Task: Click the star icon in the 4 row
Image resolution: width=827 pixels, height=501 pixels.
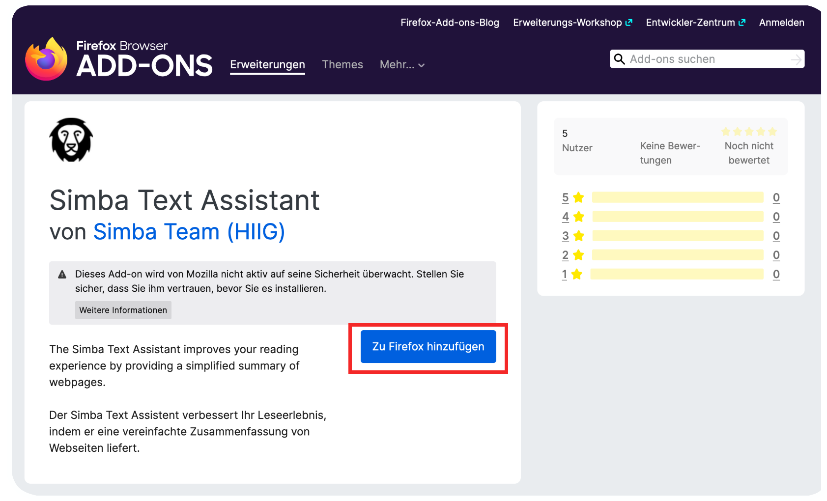Action: [579, 217]
